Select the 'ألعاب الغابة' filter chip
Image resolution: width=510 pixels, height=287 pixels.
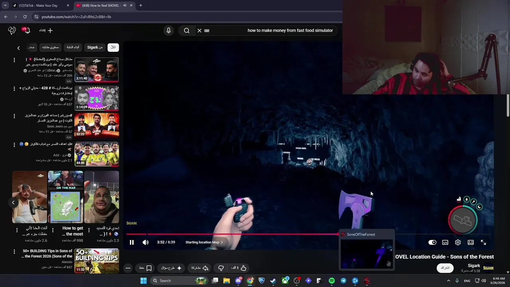(x=73, y=47)
